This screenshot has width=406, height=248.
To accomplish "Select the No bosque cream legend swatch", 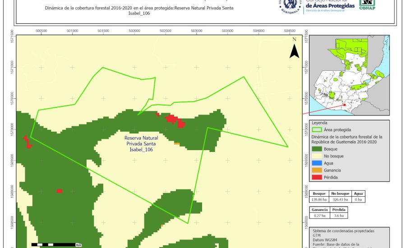I will click(318, 156).
